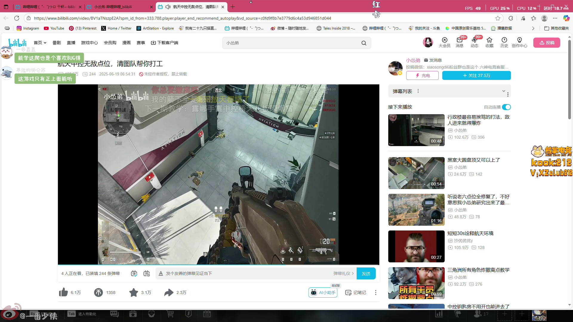Mute audio on the current video tab
Screen dimensions: 573x322
[x=168, y=7]
